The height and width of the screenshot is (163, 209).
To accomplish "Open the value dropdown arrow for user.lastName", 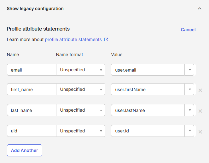I will pyautogui.click(x=189, y=110).
